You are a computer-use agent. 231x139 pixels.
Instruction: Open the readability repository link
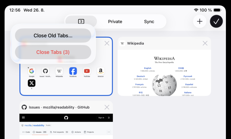click(x=39, y=125)
